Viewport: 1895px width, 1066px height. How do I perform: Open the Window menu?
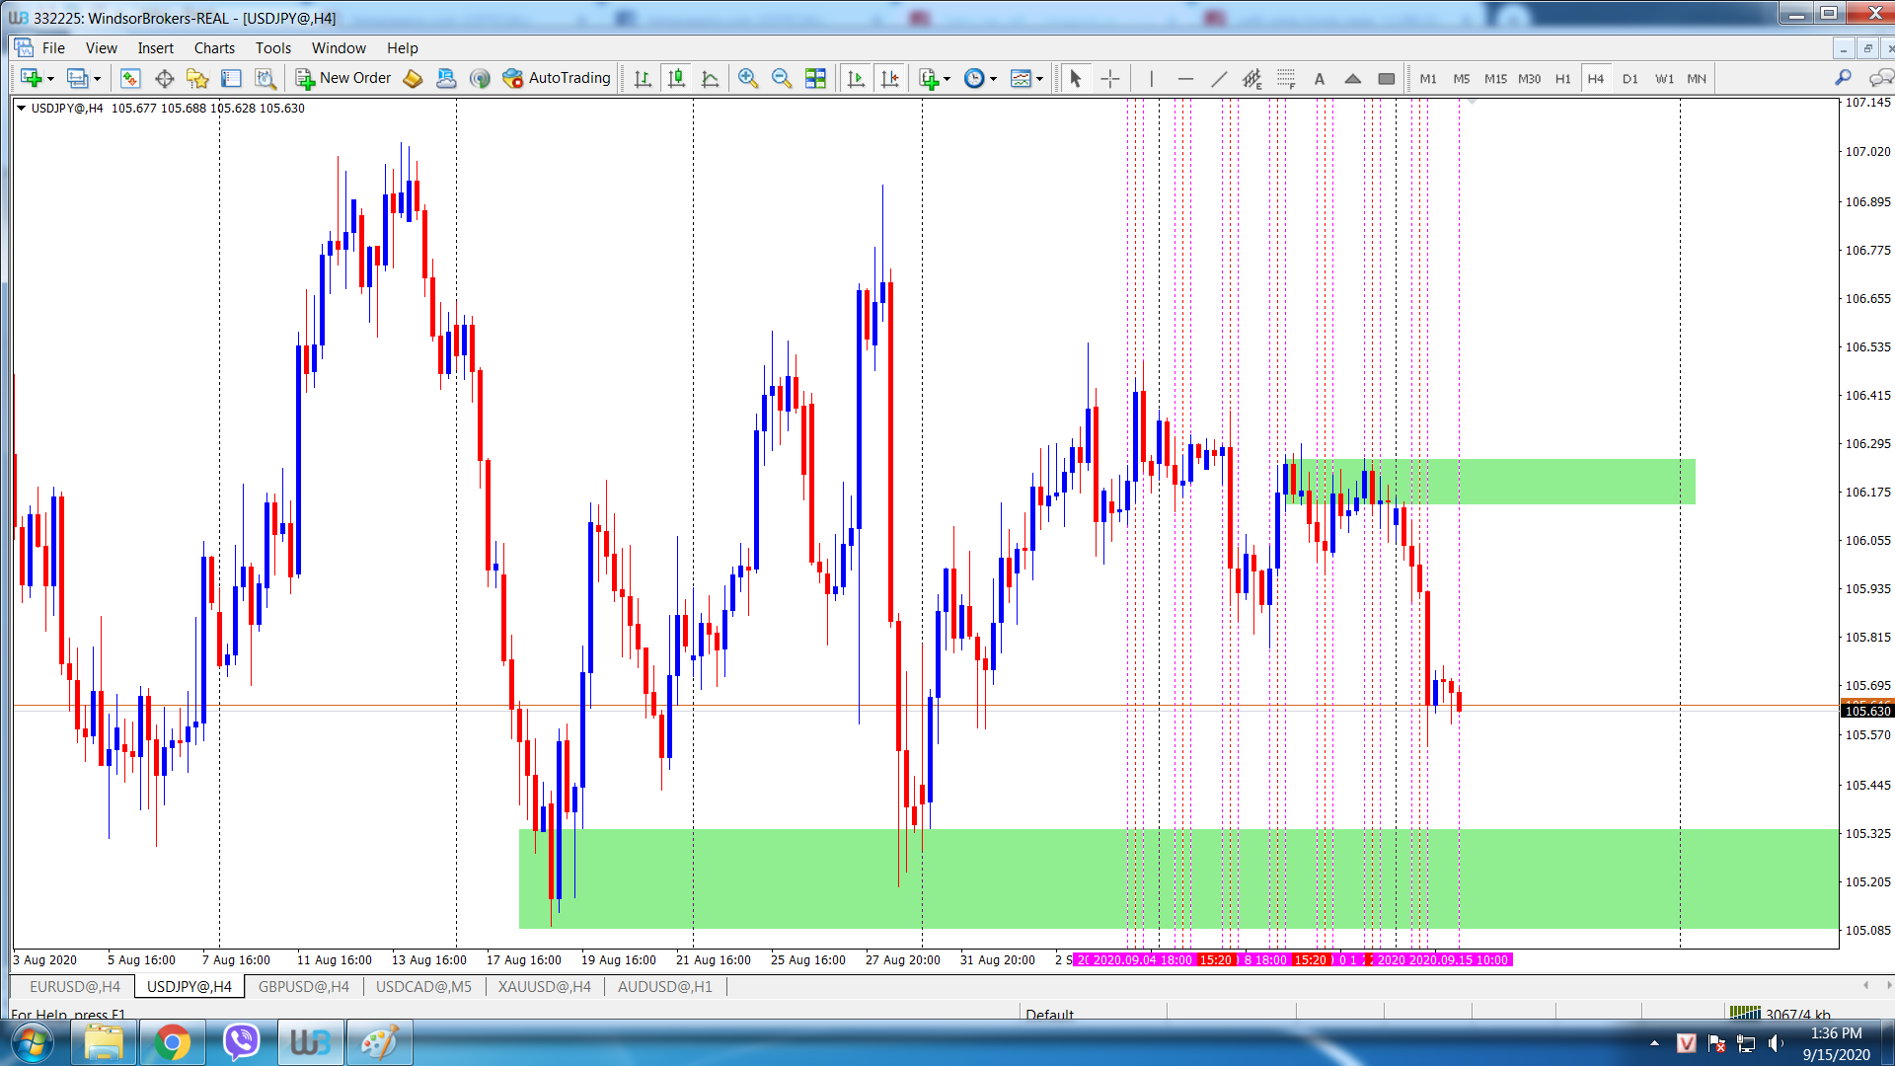pyautogui.click(x=339, y=47)
